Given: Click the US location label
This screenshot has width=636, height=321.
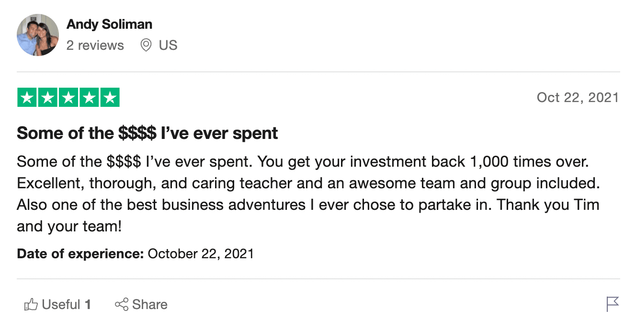Looking at the screenshot, I should click(168, 46).
